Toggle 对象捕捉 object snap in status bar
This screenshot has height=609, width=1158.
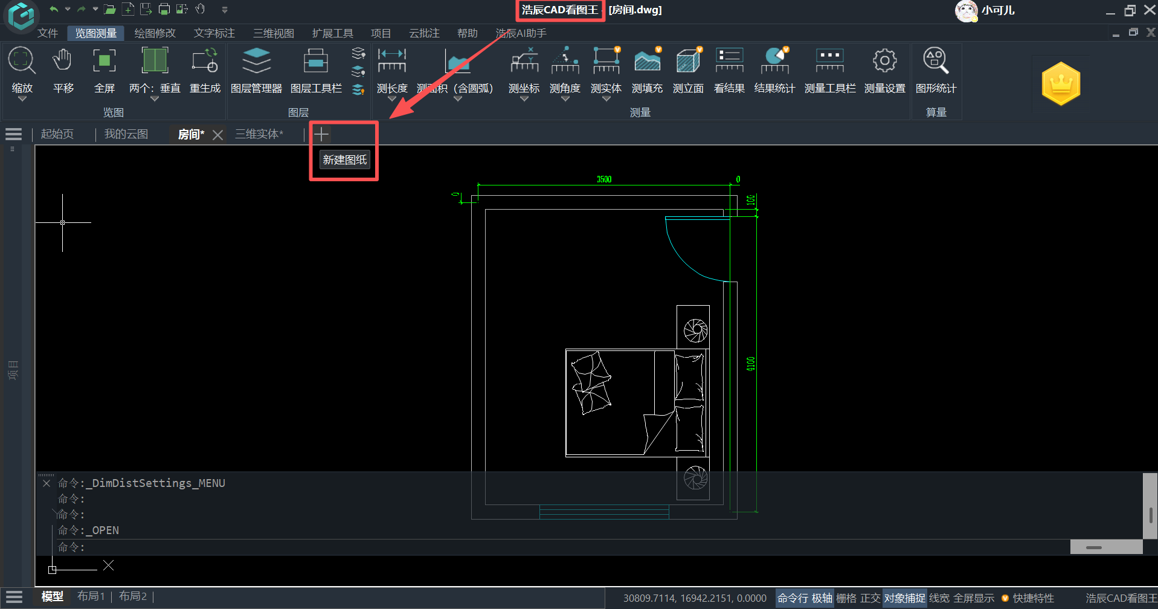point(904,598)
